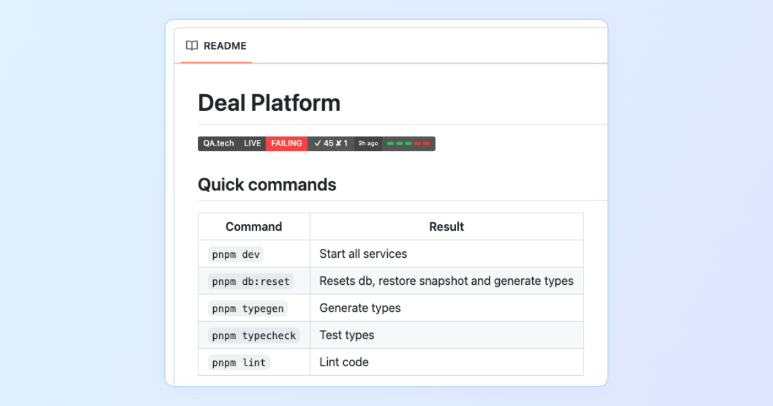Screen dimensions: 773x406
Task: Click the pnpm typegen code snippet
Action: pos(247,308)
